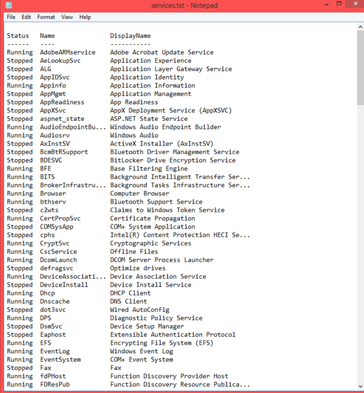Click 'DeviceInstall' service name
Screen dimensions: 364x393
pos(64,285)
